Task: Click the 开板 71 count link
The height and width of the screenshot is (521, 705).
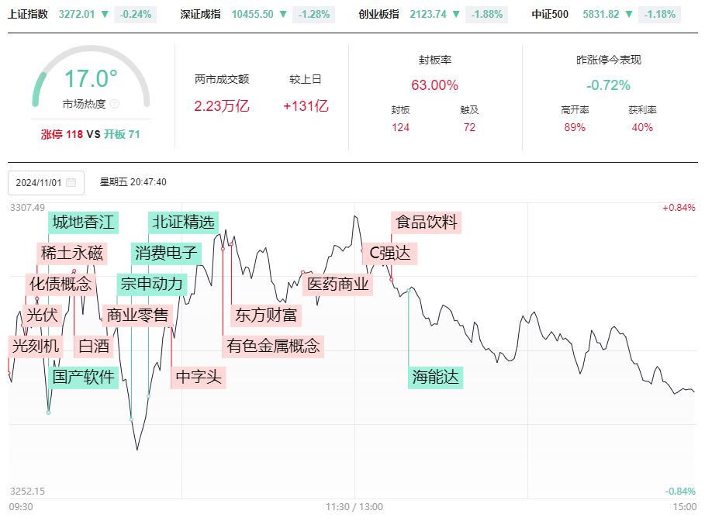Action: 122,134
